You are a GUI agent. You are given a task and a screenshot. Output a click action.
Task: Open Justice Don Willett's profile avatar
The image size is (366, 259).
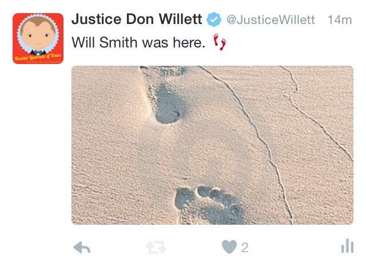(x=38, y=38)
